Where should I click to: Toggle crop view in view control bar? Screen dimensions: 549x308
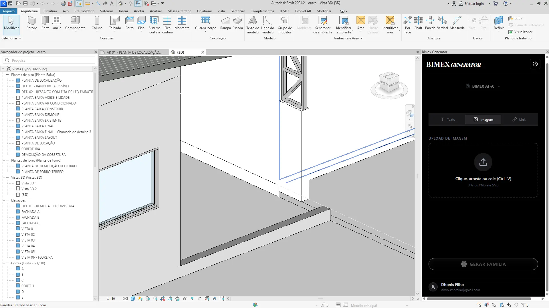pyautogui.click(x=162, y=299)
